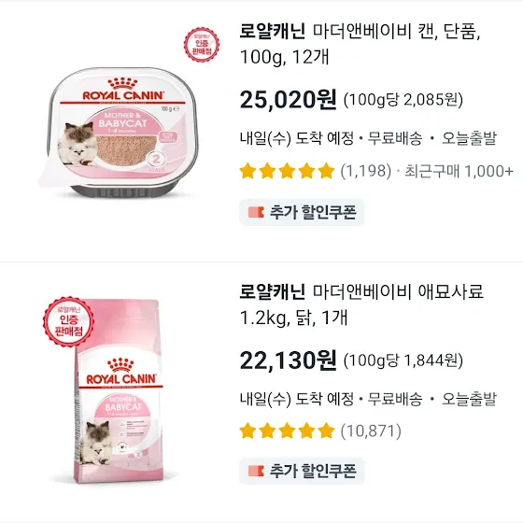
Task: Click the 25,020원 price
Action: pos(289,99)
